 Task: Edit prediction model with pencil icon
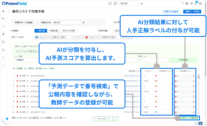pos(83,23)
